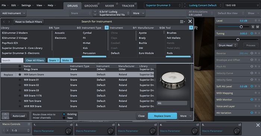The image size is (261, 136).
Task: Open the Drum Head tuning dropdown
Action: 227,45
